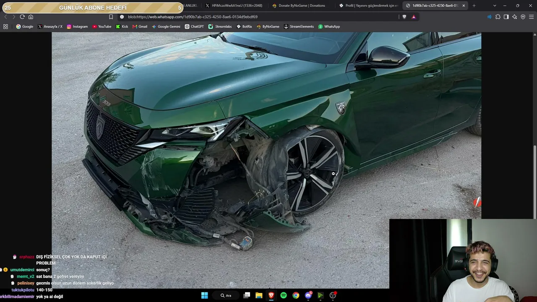Open a new browser tab
The width and height of the screenshot is (537, 302).
[x=474, y=5]
